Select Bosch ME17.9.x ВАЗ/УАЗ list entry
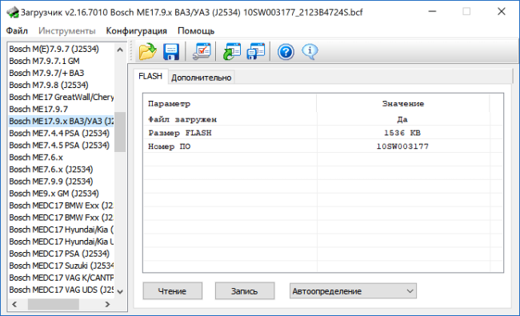Image resolution: width=520 pixels, height=316 pixels. point(62,122)
